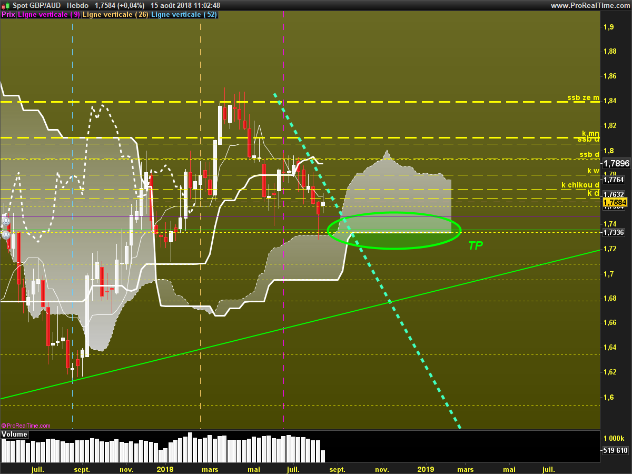Viewport: 632px width, 474px height.
Task: Select the Prix indicator label
Action: pos(8,15)
